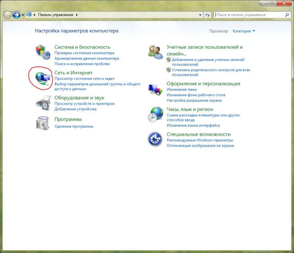The width and height of the screenshot is (294, 253).
Task: Click Удаление программы link
Action: tap(74, 126)
